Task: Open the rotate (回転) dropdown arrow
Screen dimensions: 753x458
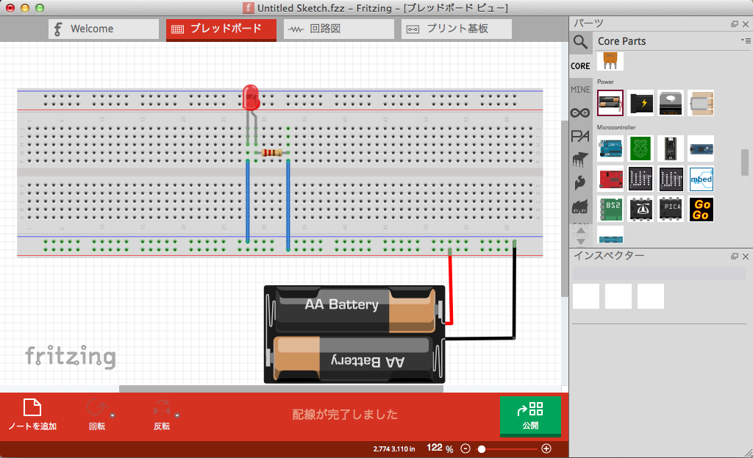Action: point(113,416)
